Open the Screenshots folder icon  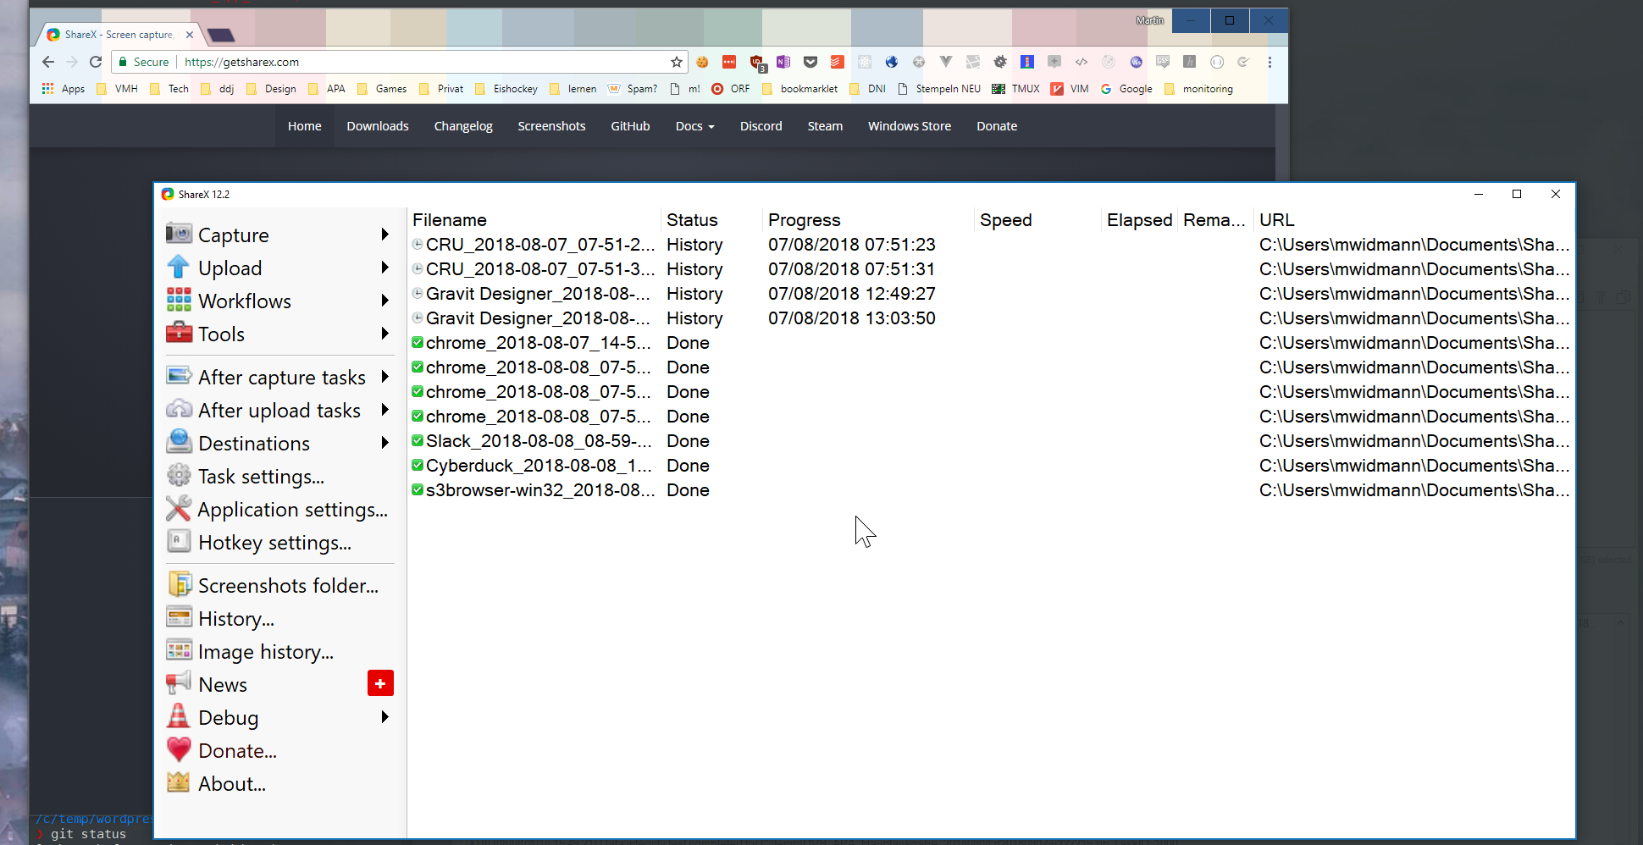179,584
